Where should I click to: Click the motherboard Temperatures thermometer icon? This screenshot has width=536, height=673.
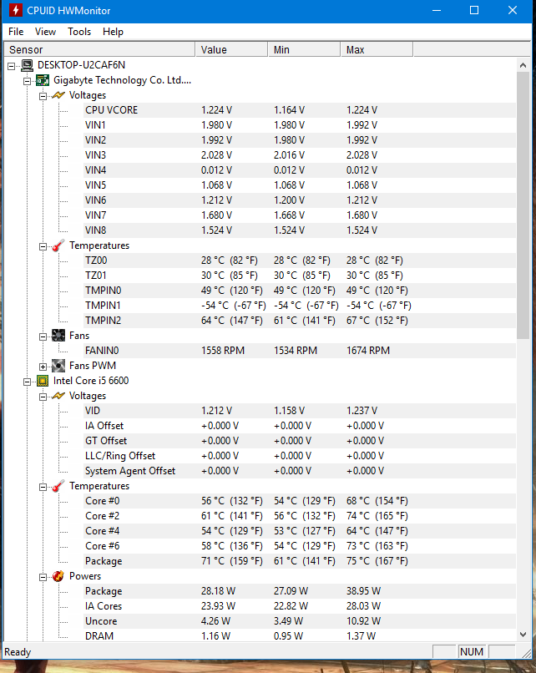[58, 245]
